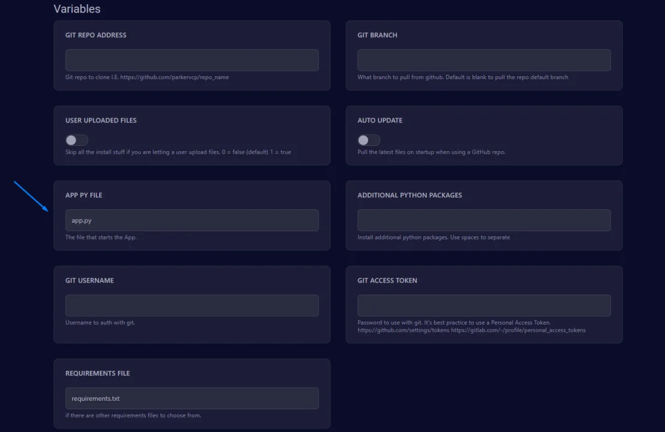Click the USER UPLOADED FILES label
Screen dimensions: 665x432
pyautogui.click(x=101, y=121)
